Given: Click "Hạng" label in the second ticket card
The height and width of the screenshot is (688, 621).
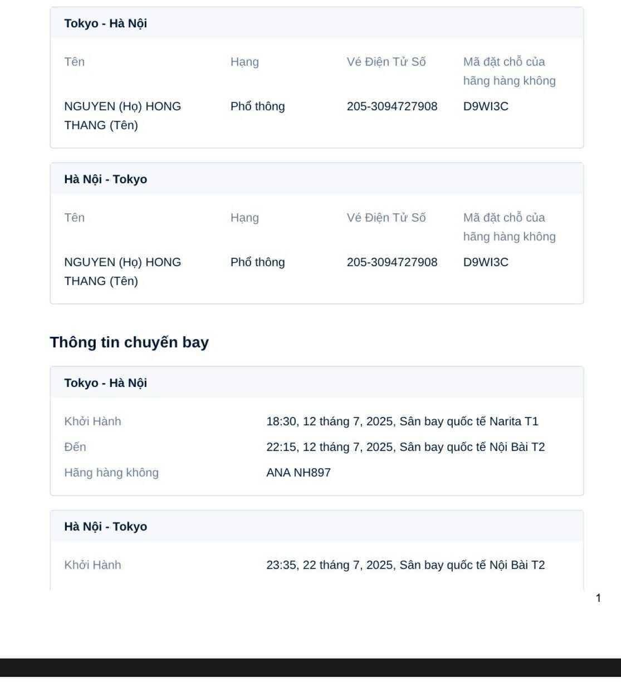Looking at the screenshot, I should [x=245, y=218].
